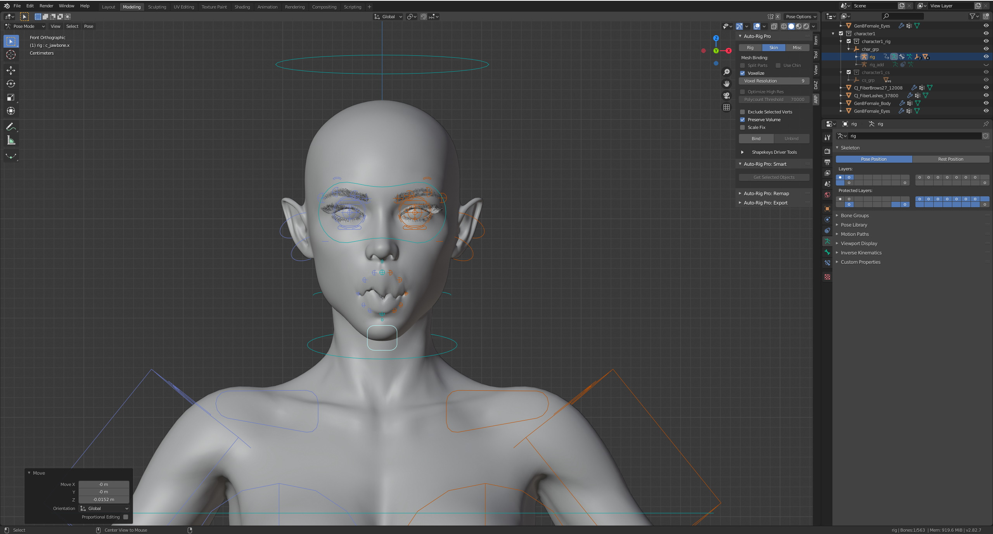Toggle the Exclude Selected Verts checkbox
The image size is (993, 534).
[742, 112]
